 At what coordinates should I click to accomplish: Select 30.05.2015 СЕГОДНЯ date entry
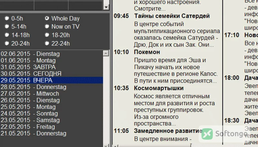point(52,74)
